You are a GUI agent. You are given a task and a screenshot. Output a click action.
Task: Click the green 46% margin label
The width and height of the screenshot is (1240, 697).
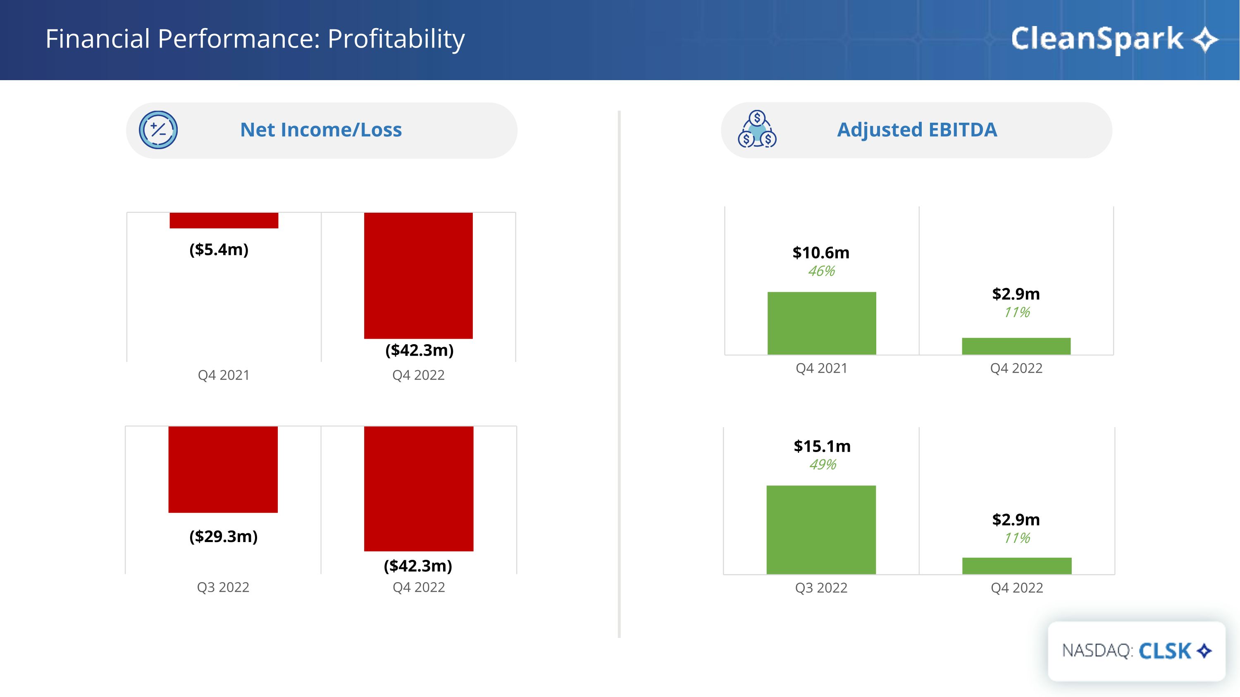point(822,271)
